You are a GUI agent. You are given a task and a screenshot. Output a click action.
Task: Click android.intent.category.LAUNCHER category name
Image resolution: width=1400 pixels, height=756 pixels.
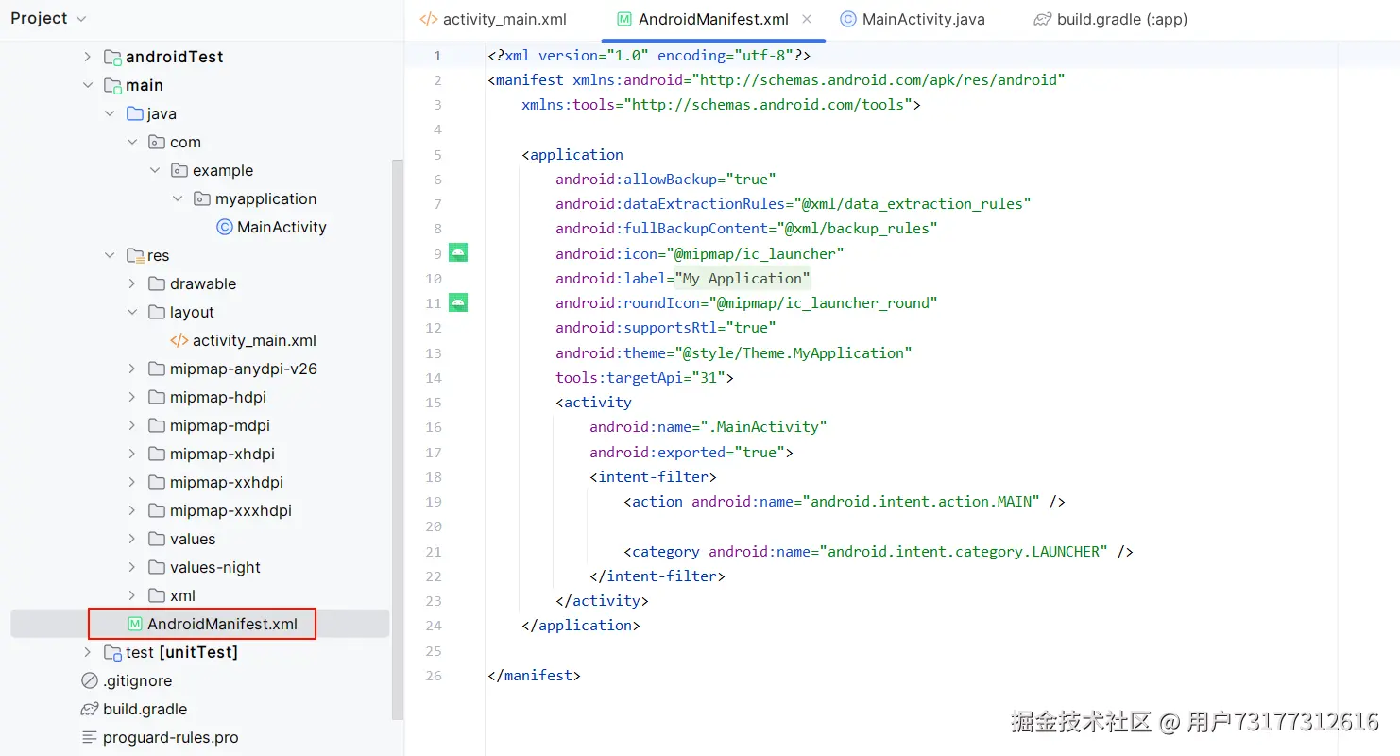(x=963, y=552)
